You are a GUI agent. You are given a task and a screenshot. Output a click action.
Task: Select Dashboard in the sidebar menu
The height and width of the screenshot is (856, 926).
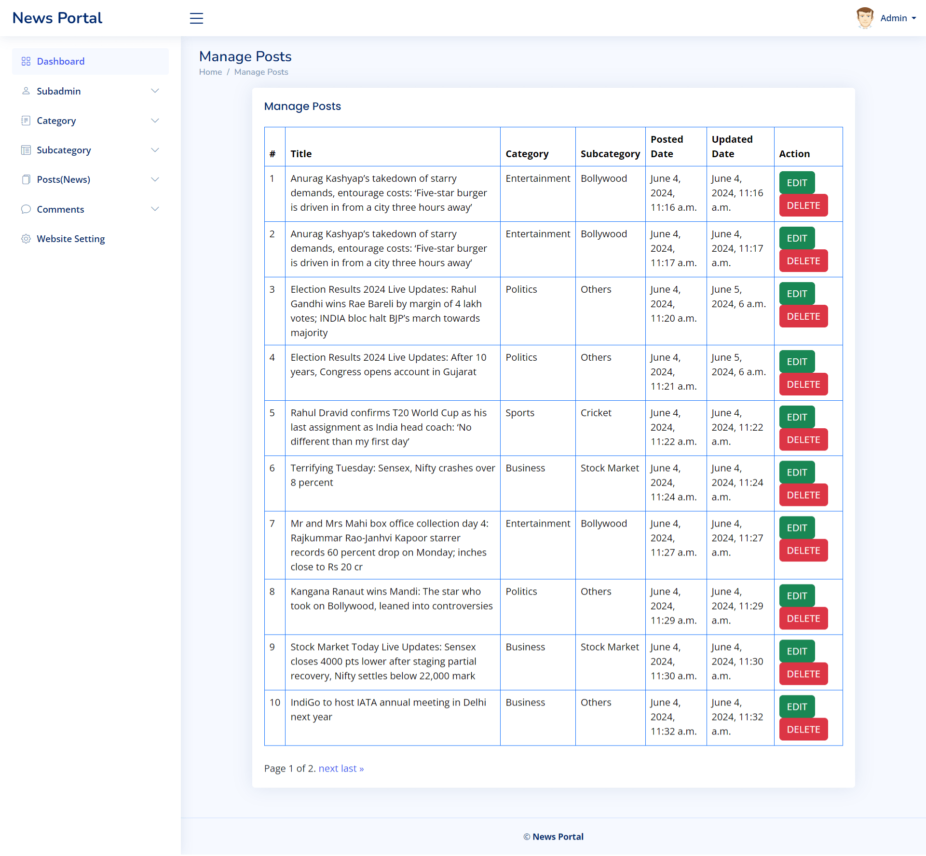(60, 61)
